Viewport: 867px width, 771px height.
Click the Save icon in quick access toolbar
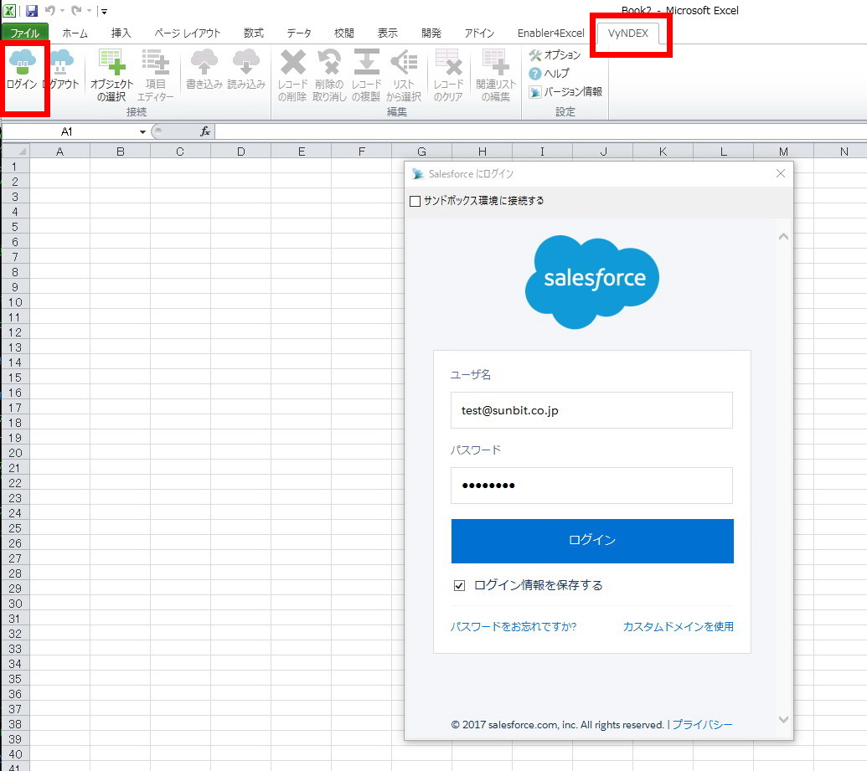click(32, 11)
